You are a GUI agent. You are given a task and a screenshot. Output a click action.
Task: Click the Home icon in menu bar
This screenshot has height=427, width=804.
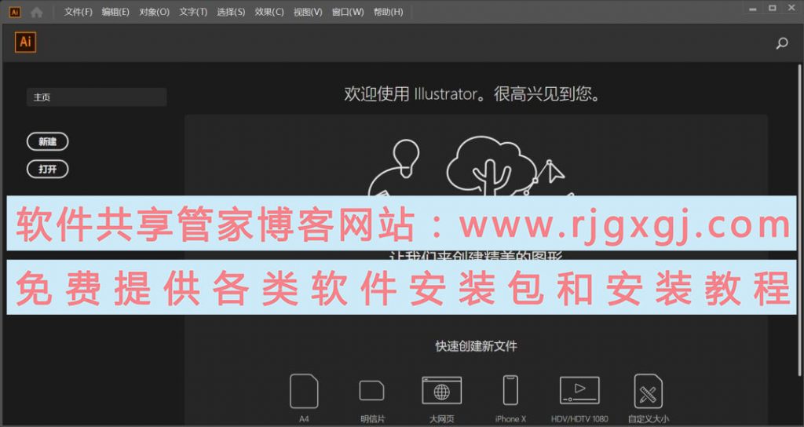click(x=36, y=13)
